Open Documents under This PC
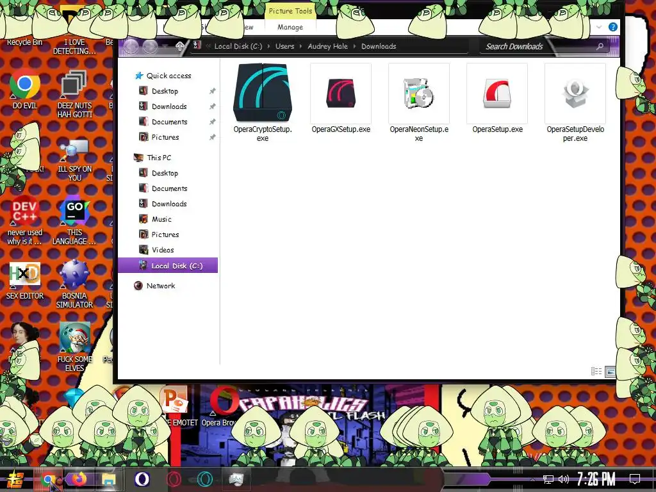 coord(169,189)
